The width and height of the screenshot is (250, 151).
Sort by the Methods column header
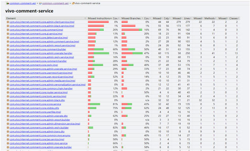(210, 19)
